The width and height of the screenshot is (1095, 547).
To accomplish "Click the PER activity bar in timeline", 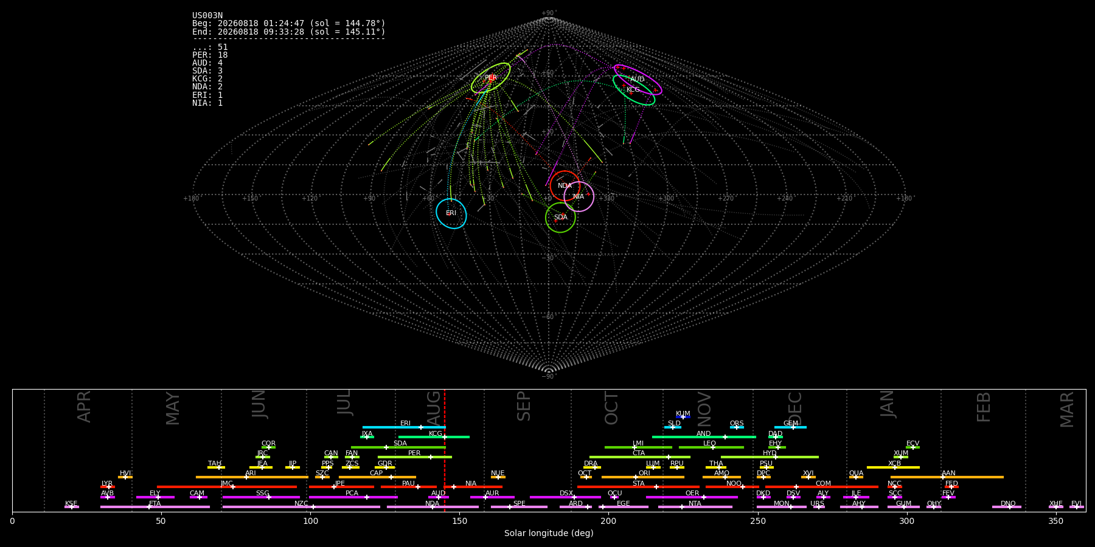I will pyautogui.click(x=415, y=457).
